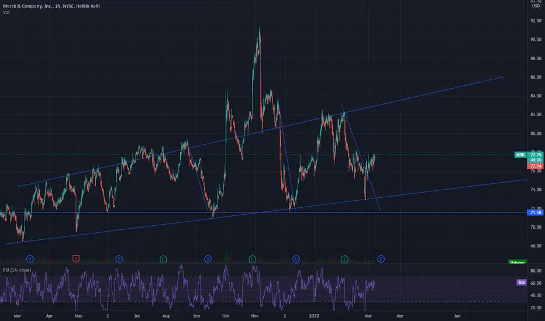Click the Nov label on time axis
The height and width of the screenshot is (321, 545).
point(255,316)
